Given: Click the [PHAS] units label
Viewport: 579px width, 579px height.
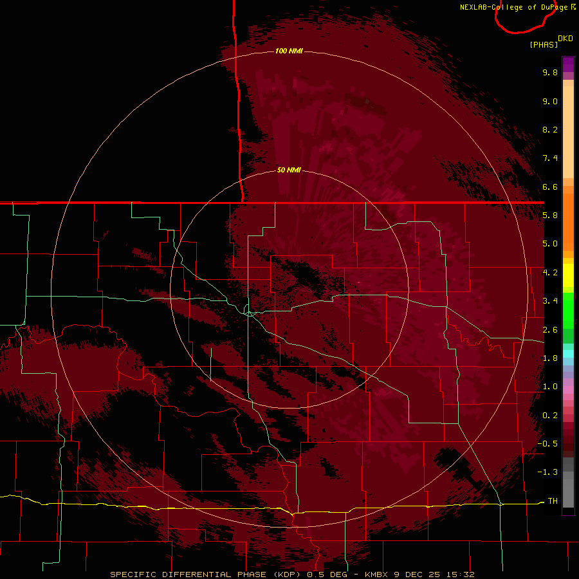Looking at the screenshot, I should [544, 44].
